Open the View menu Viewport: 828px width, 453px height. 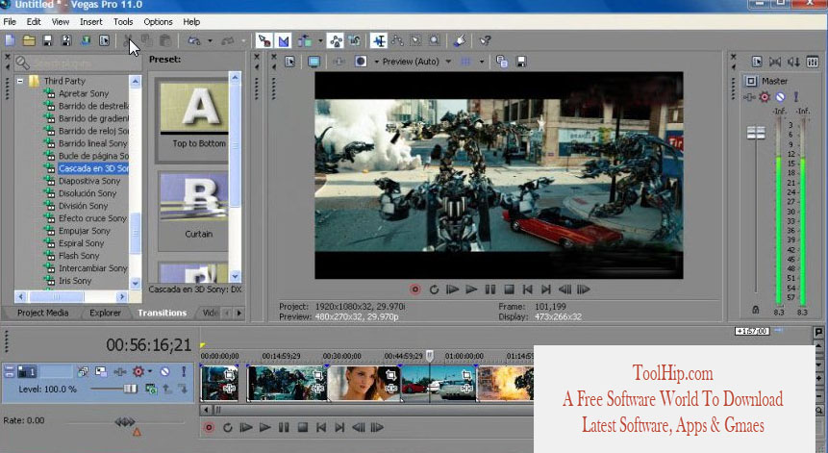(x=61, y=22)
